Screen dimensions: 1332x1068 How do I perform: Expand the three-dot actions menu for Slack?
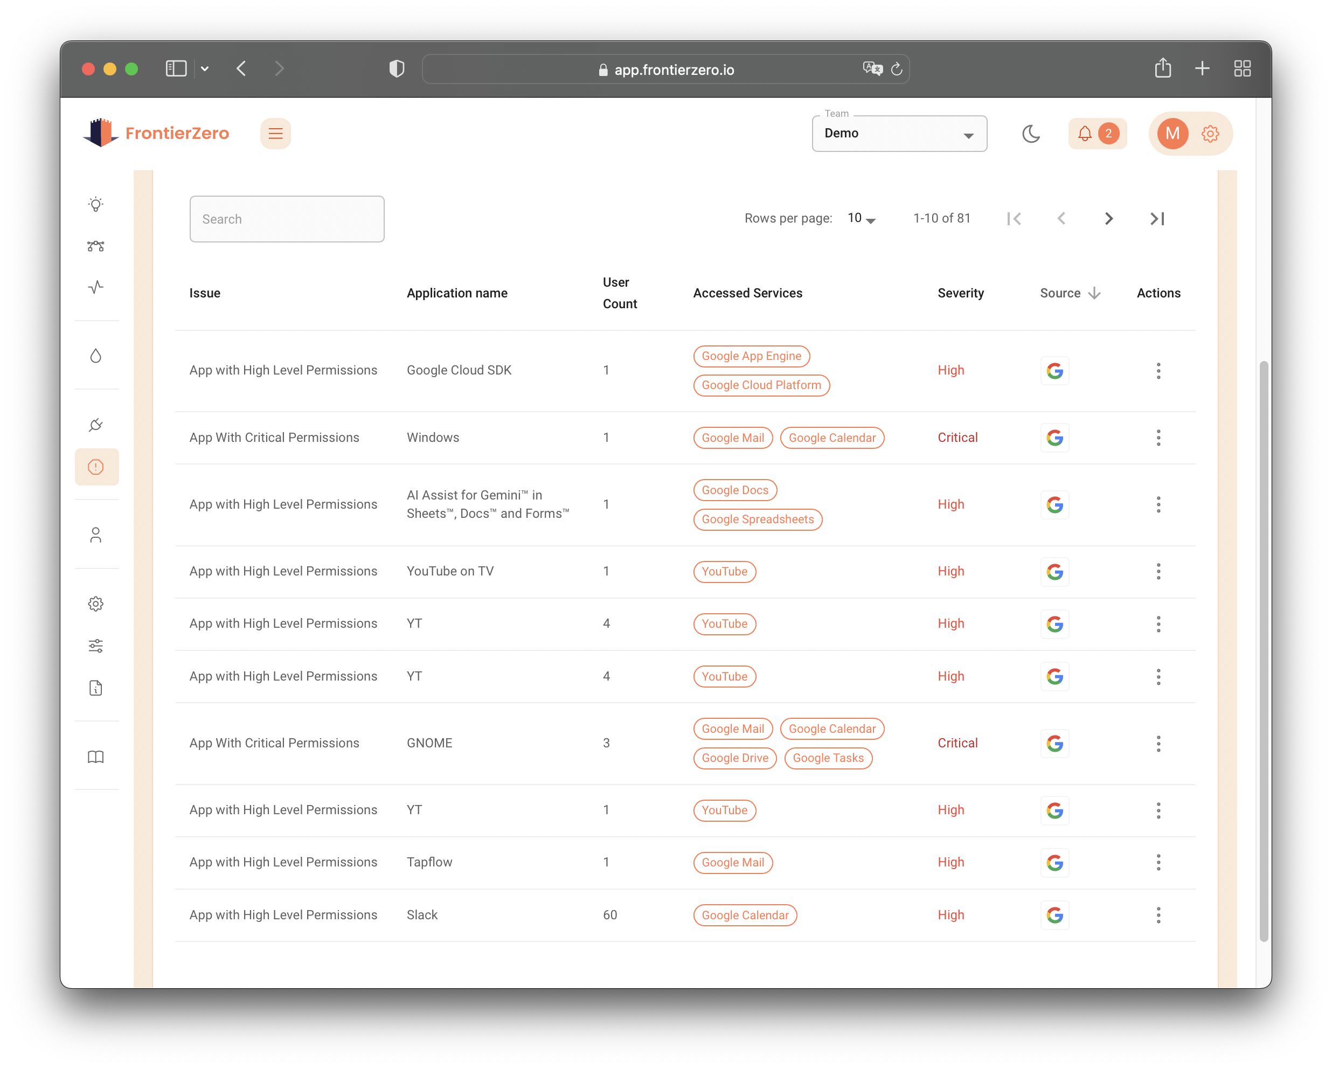click(1158, 916)
